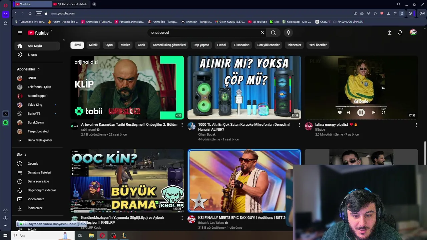
Task: Open Easy Setup sliders icon
Action: 395,13
